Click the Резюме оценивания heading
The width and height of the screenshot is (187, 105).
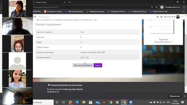tap(48, 24)
